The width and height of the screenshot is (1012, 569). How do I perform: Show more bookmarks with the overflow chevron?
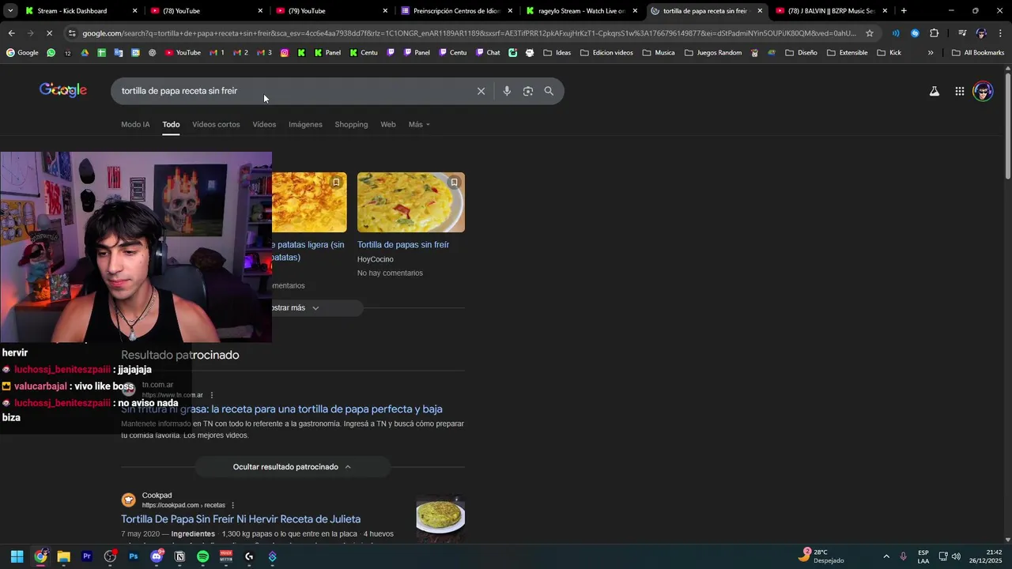click(x=931, y=53)
